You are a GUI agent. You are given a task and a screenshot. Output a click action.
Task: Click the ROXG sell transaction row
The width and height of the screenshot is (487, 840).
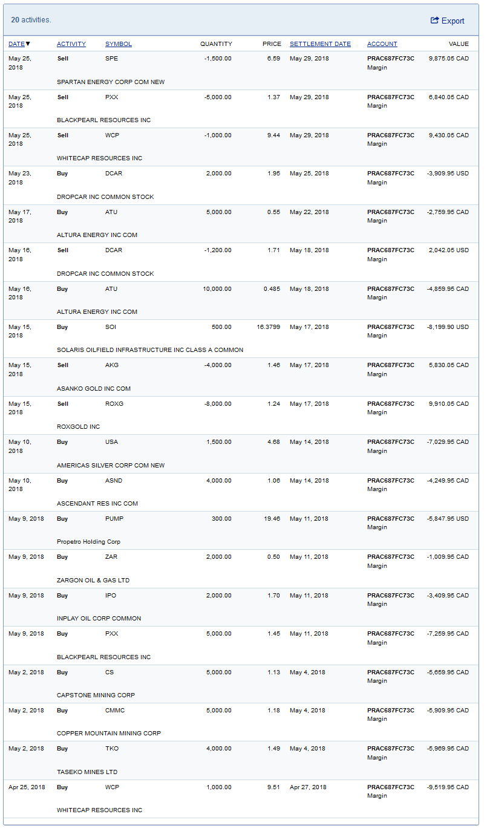coord(242,415)
